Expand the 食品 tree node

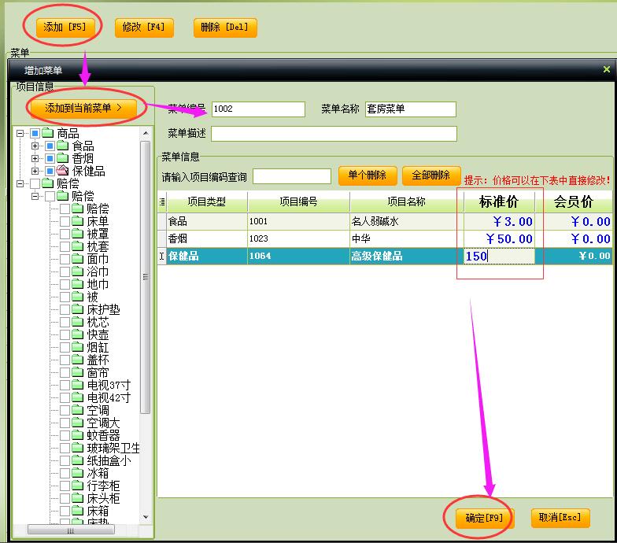point(35,146)
